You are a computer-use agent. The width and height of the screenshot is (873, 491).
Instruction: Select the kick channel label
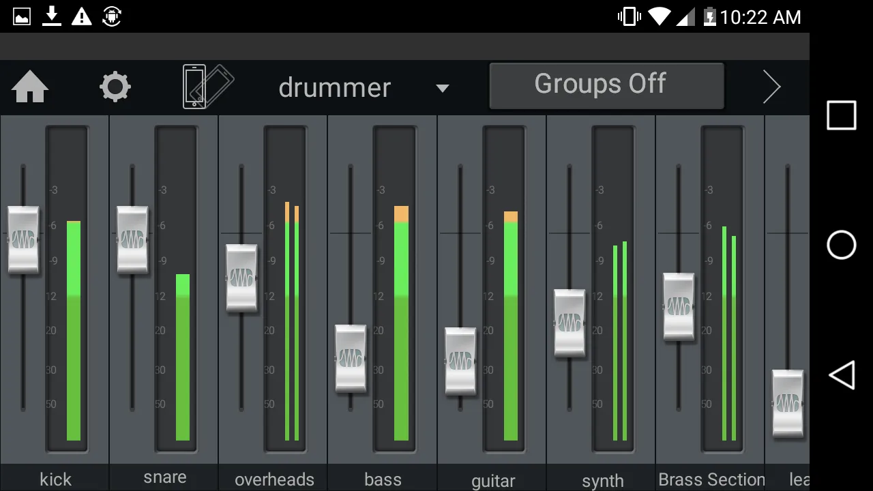click(55, 479)
